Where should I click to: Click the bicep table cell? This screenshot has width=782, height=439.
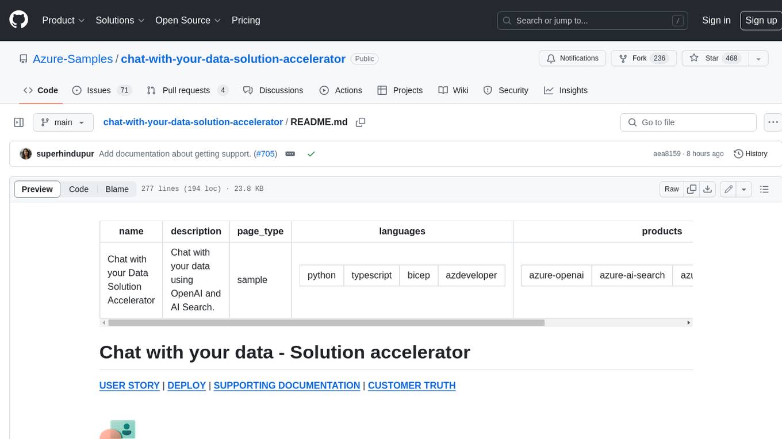click(x=419, y=275)
